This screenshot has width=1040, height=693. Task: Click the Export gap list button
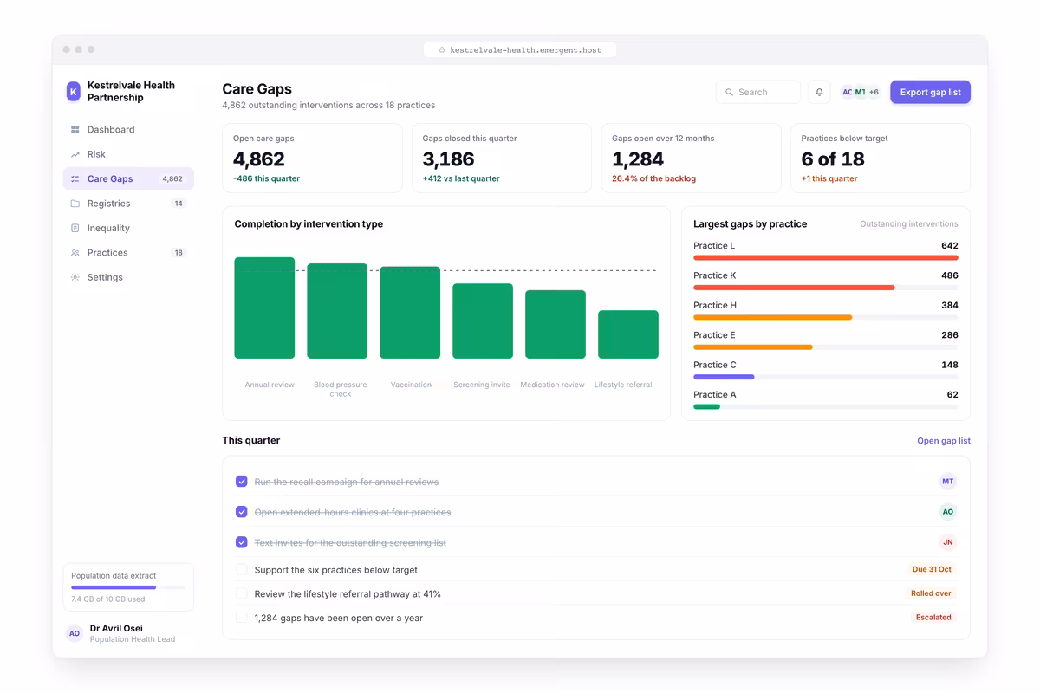coord(930,92)
